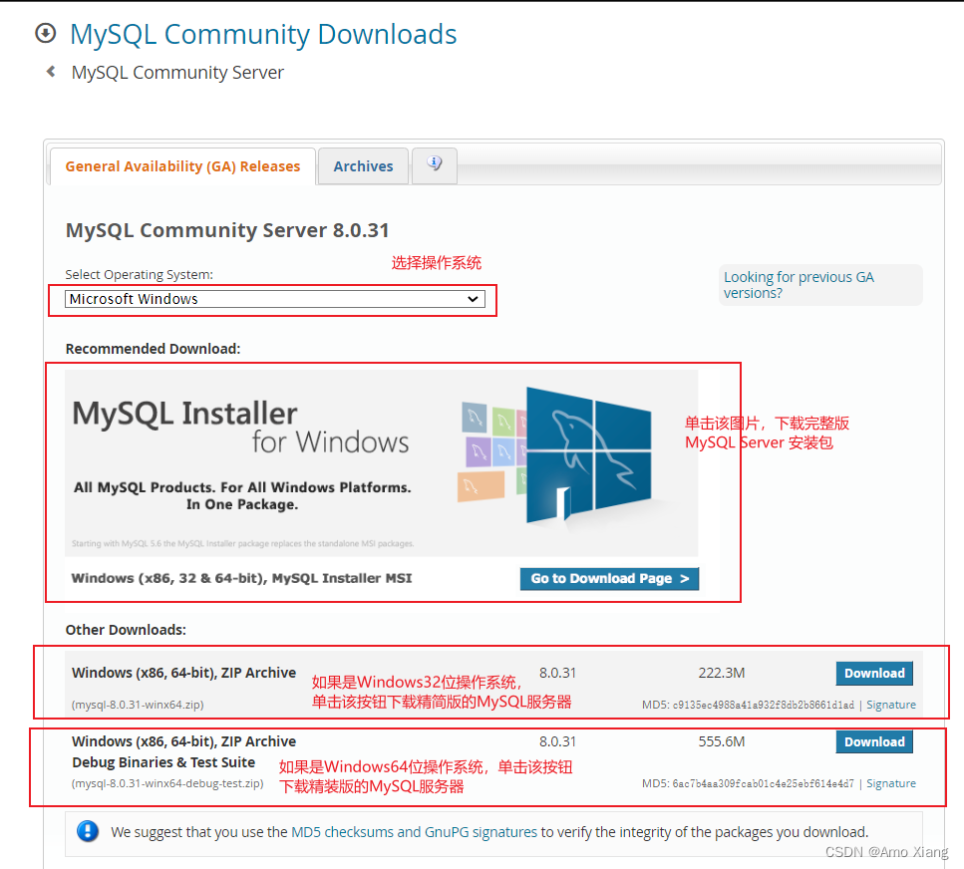The height and width of the screenshot is (869, 964).
Task: Click the MySQL Community Server breadcrumb text
Action: [x=177, y=73]
